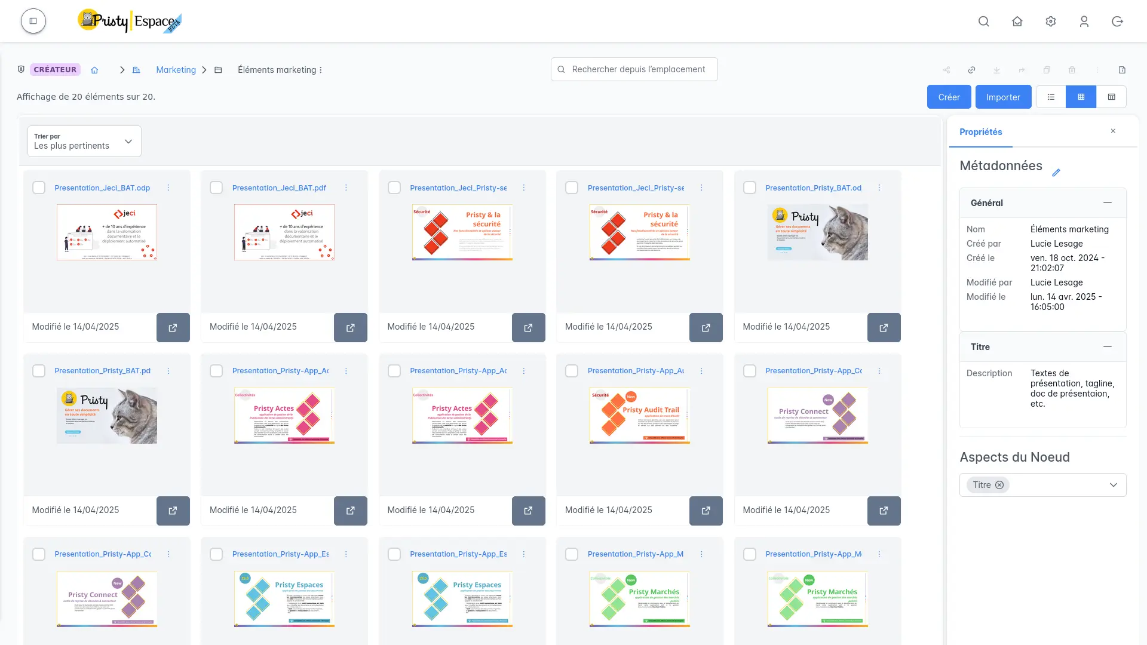Click the move arrow icon in toolbar
This screenshot has height=645, width=1147.
pyautogui.click(x=1022, y=70)
